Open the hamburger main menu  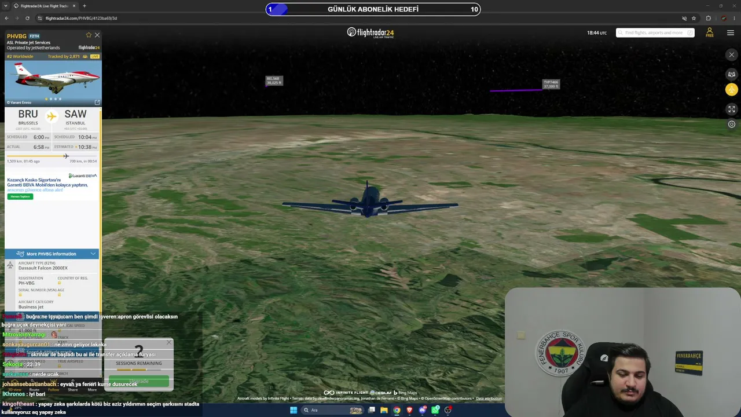[731, 32]
